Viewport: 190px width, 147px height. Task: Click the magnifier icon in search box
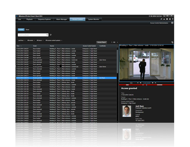[47, 35]
